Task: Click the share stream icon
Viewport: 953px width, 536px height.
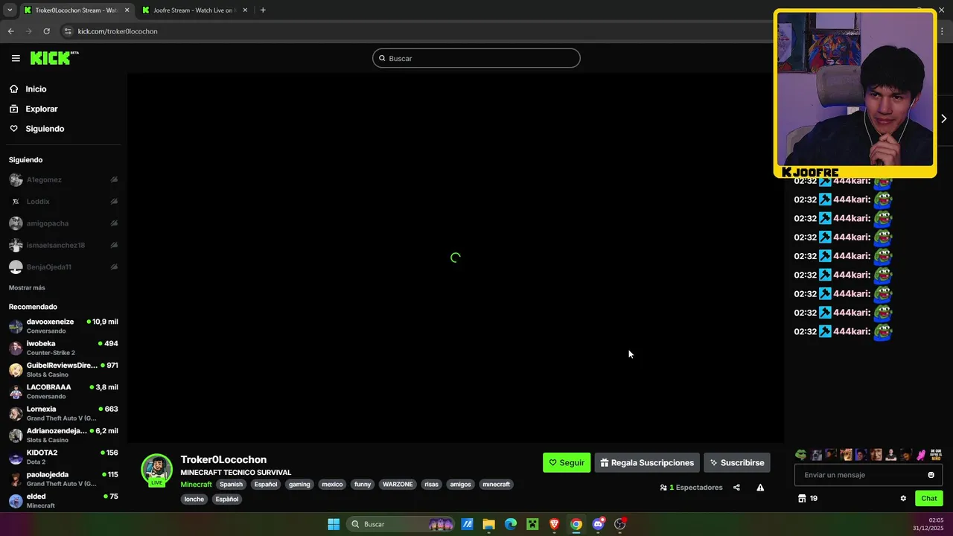Action: click(x=736, y=488)
